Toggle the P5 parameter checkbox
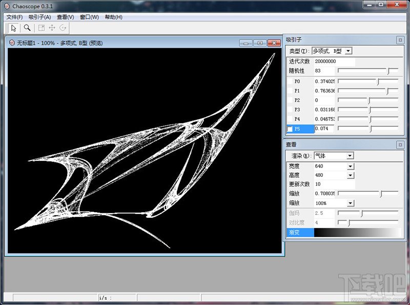This screenshot has height=305, width=410. click(290, 129)
